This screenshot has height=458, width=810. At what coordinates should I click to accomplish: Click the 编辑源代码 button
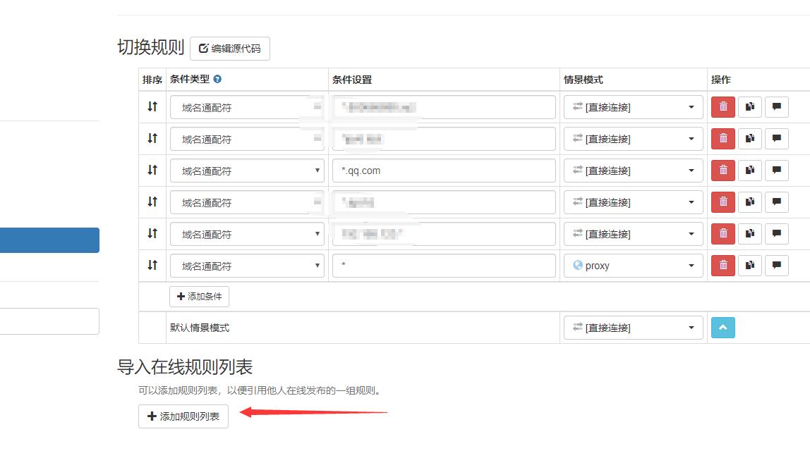pyautogui.click(x=230, y=49)
